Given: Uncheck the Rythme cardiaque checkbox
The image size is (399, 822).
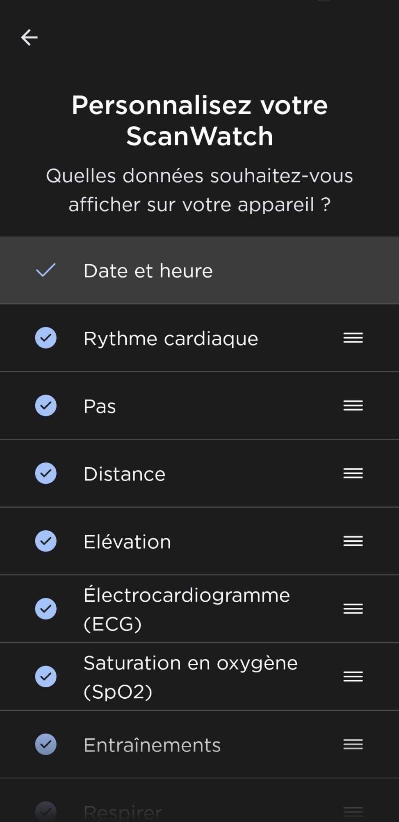Looking at the screenshot, I should [46, 338].
